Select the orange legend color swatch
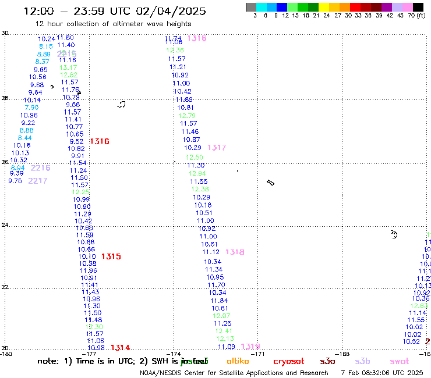Viewport: 431px width, 378px height. click(x=345, y=7)
